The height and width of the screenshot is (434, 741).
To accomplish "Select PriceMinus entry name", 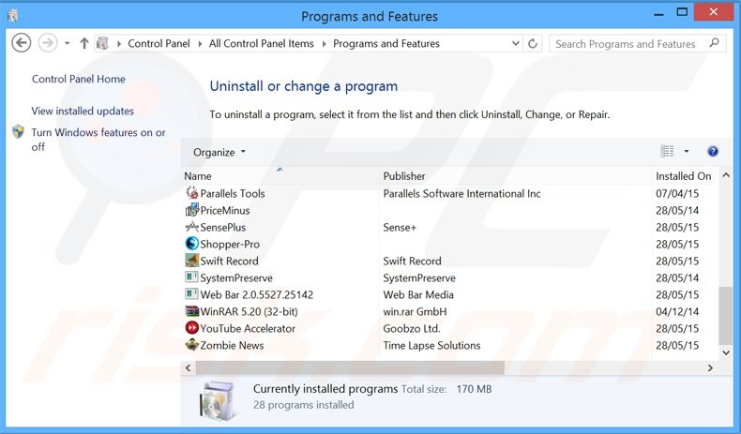I will click(225, 211).
